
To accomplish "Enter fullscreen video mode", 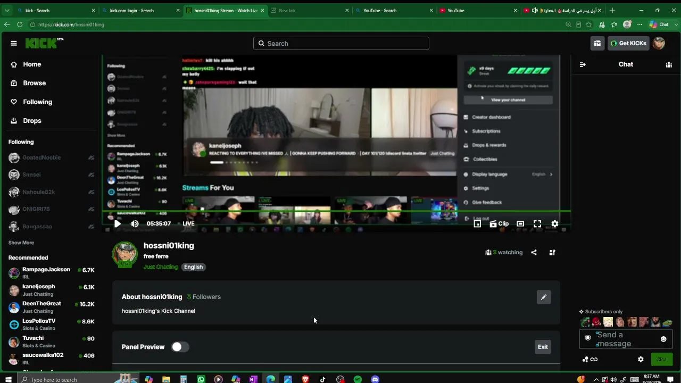I will 537,224.
